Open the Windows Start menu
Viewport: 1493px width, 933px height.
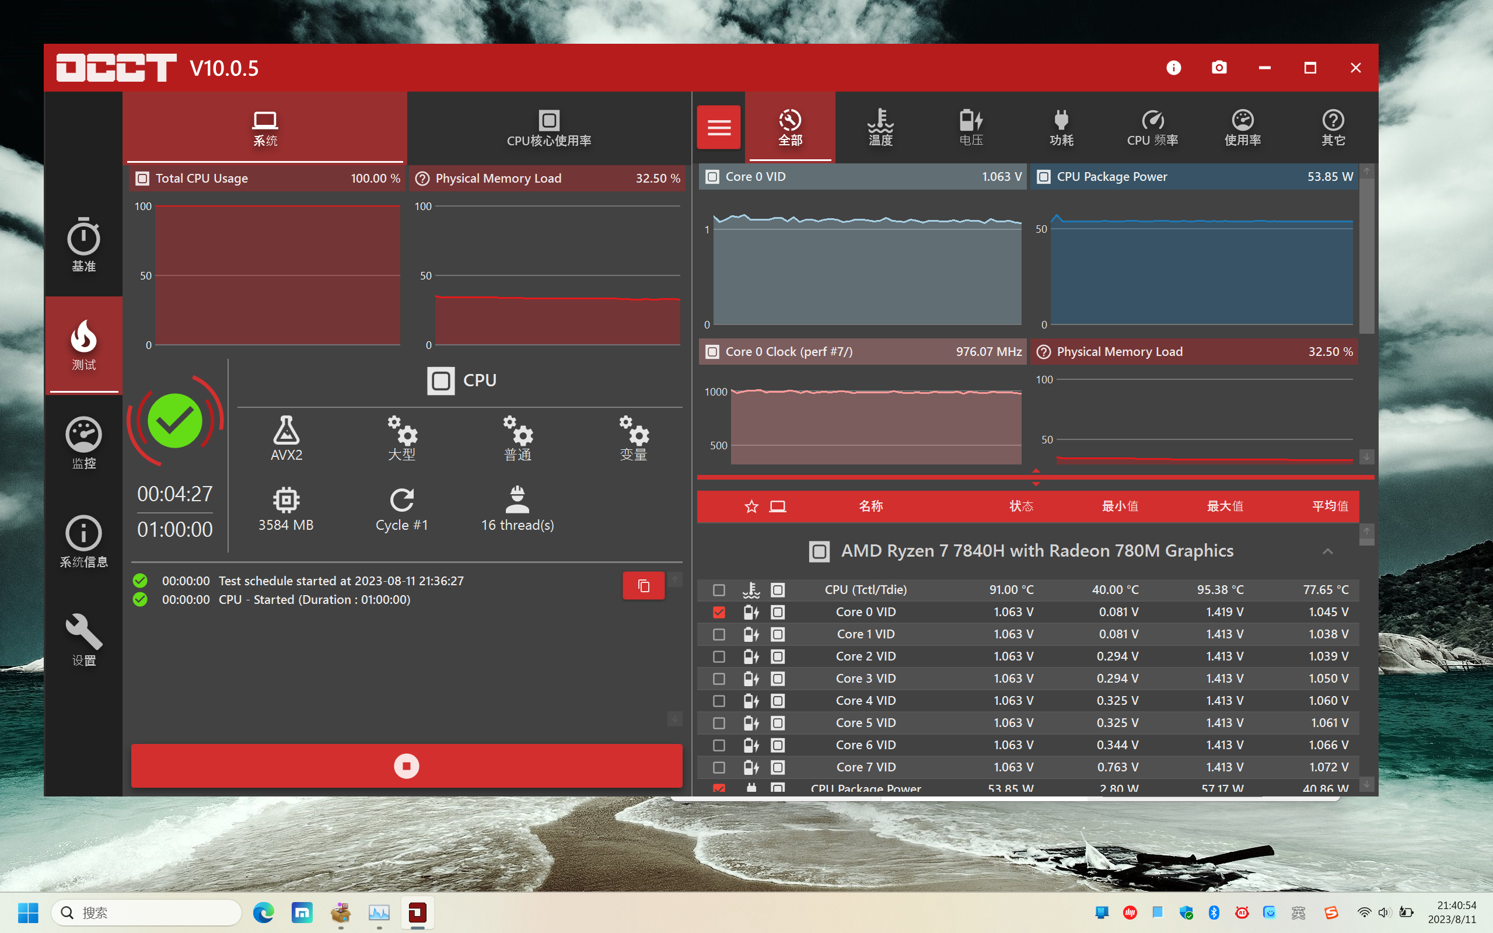tap(28, 912)
